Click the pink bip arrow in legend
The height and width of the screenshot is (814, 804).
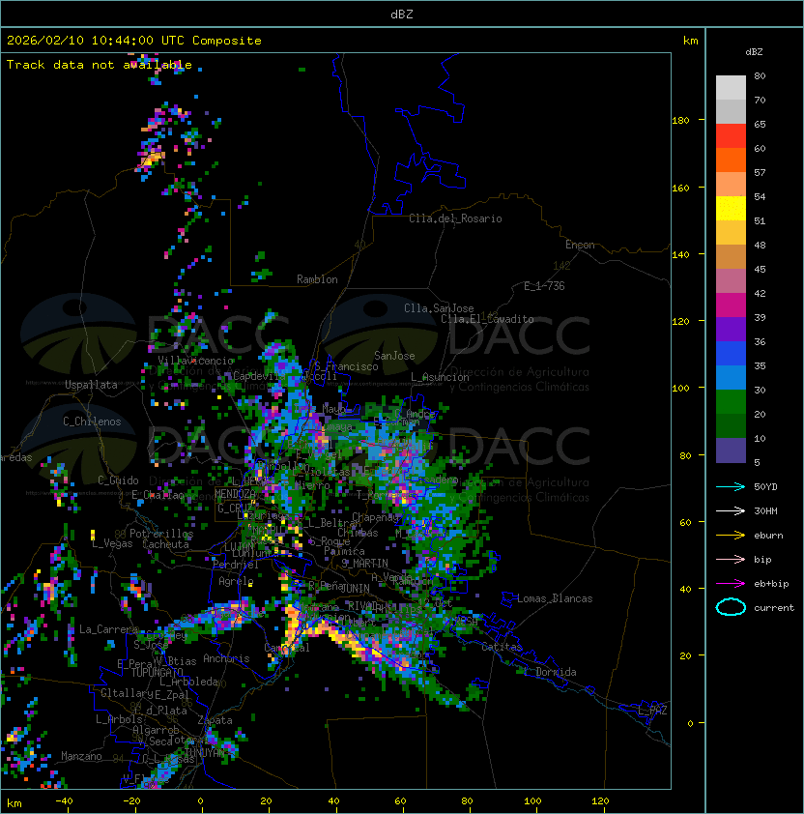(731, 559)
